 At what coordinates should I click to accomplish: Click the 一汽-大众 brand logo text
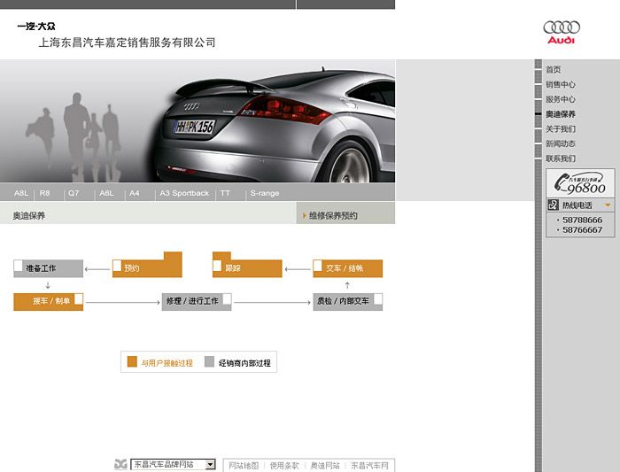click(36, 27)
